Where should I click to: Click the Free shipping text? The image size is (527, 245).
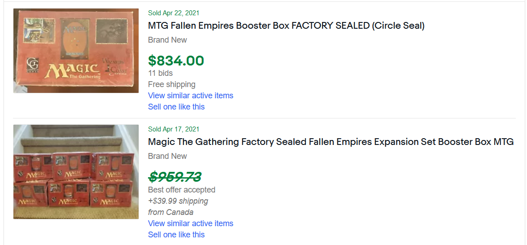tap(172, 84)
